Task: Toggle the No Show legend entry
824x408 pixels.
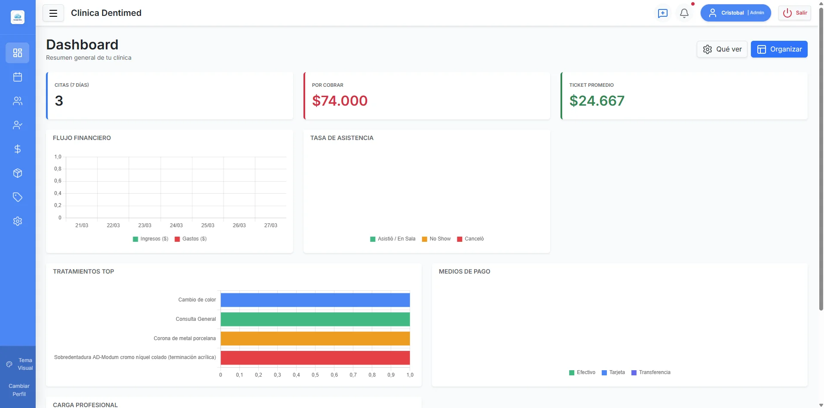Action: pyautogui.click(x=436, y=239)
